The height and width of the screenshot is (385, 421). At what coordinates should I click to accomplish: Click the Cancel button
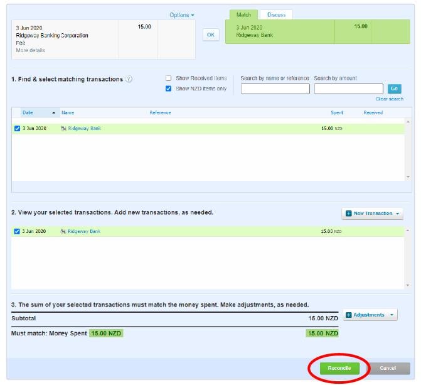pyautogui.click(x=388, y=368)
